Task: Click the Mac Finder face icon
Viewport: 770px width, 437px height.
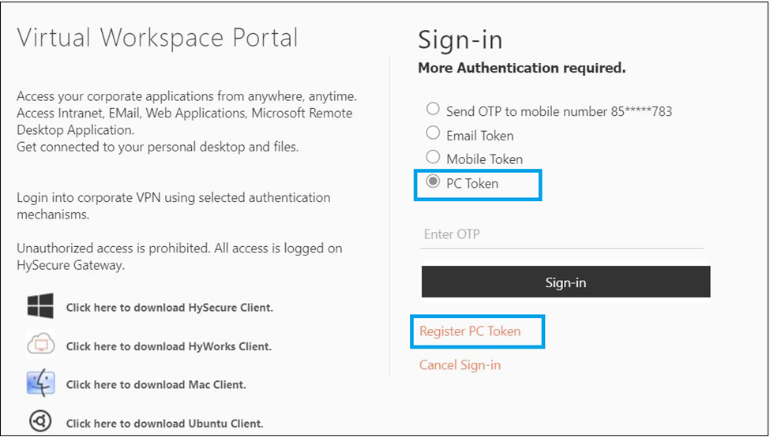Action: [x=40, y=383]
